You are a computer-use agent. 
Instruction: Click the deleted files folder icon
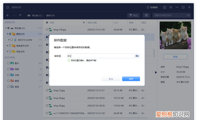click(14, 34)
